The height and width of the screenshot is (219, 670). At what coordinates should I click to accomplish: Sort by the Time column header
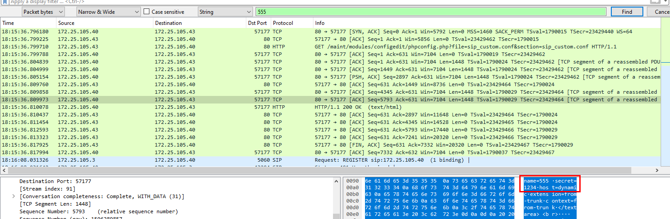click(x=28, y=23)
